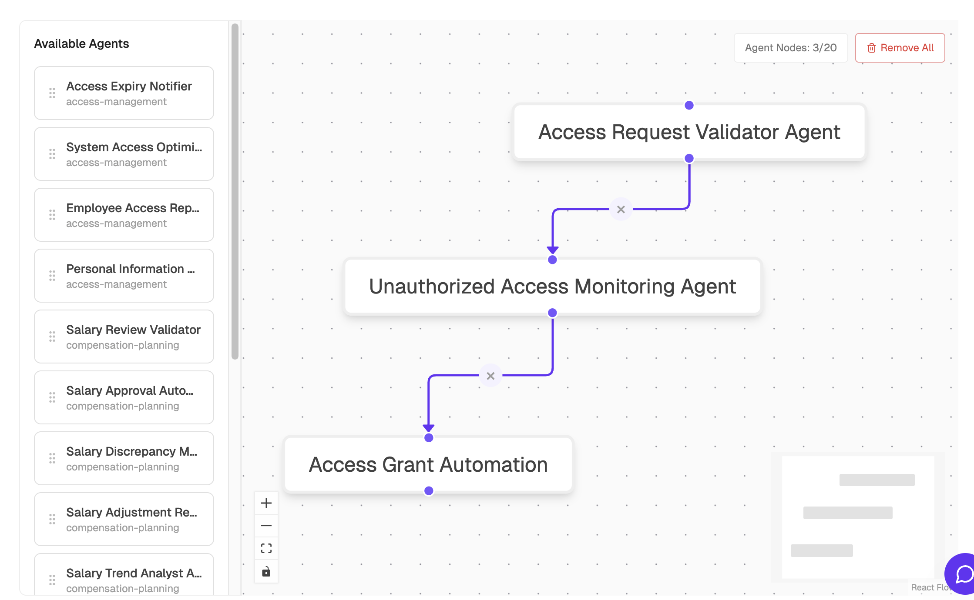Click the Salary Discrepancy M… title
The width and height of the screenshot is (974, 600).
pos(132,451)
